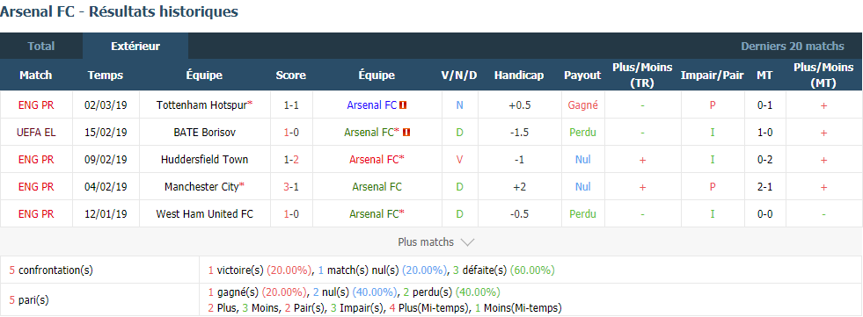Open the Derniers 20 matchs selector
This screenshot has height=317, width=863.
pyautogui.click(x=793, y=47)
